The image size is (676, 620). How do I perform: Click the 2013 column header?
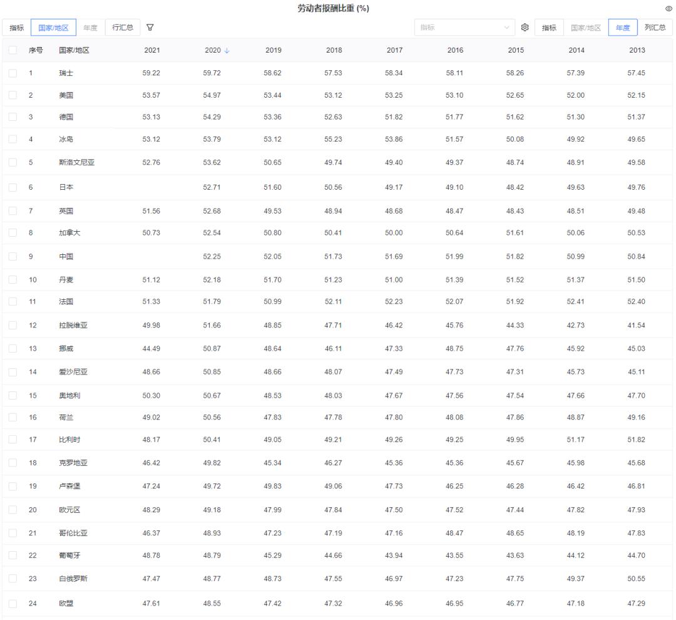[637, 50]
